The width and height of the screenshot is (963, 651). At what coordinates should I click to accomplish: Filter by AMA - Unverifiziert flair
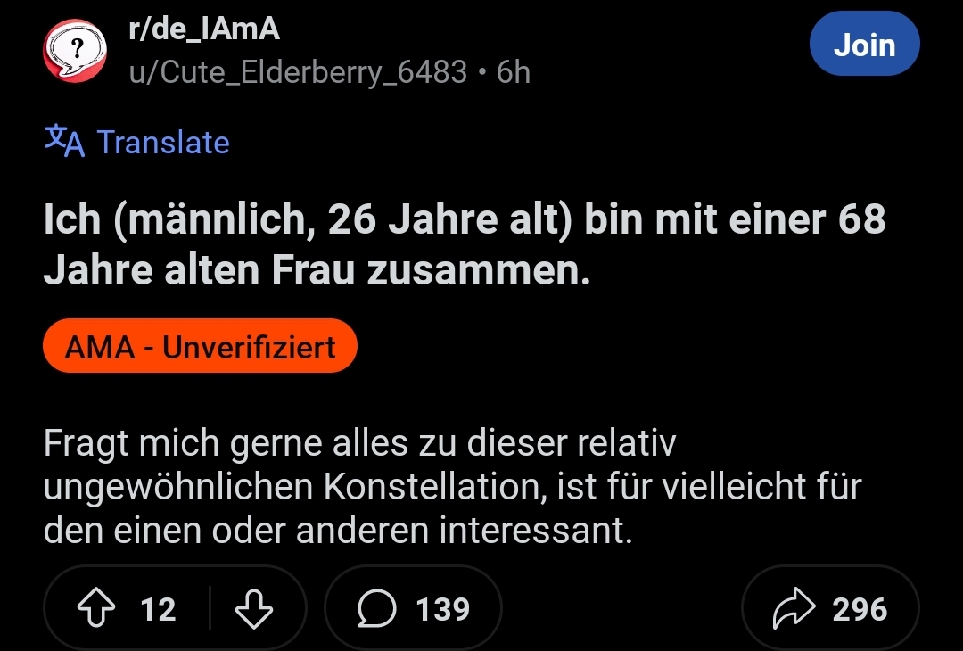tap(200, 346)
